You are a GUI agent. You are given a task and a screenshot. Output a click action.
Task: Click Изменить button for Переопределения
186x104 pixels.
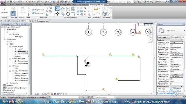click(x=176, y=55)
